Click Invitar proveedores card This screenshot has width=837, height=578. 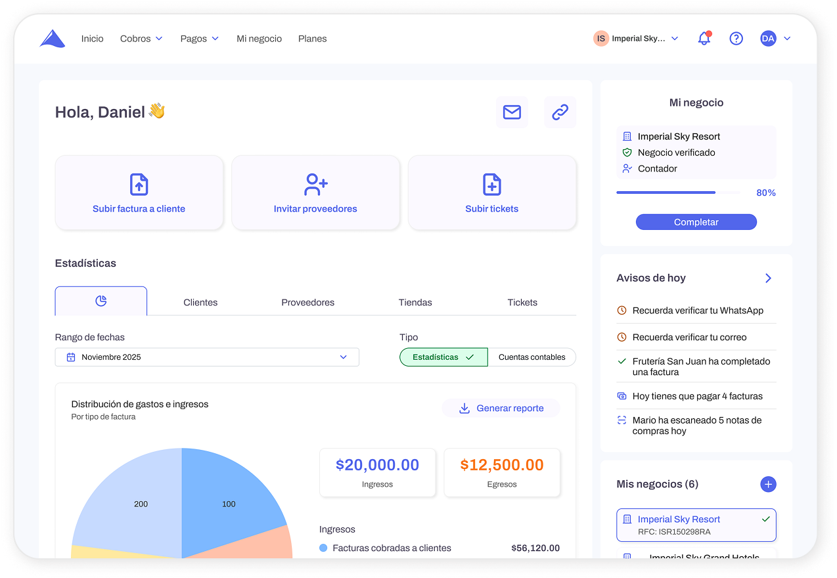pos(315,193)
